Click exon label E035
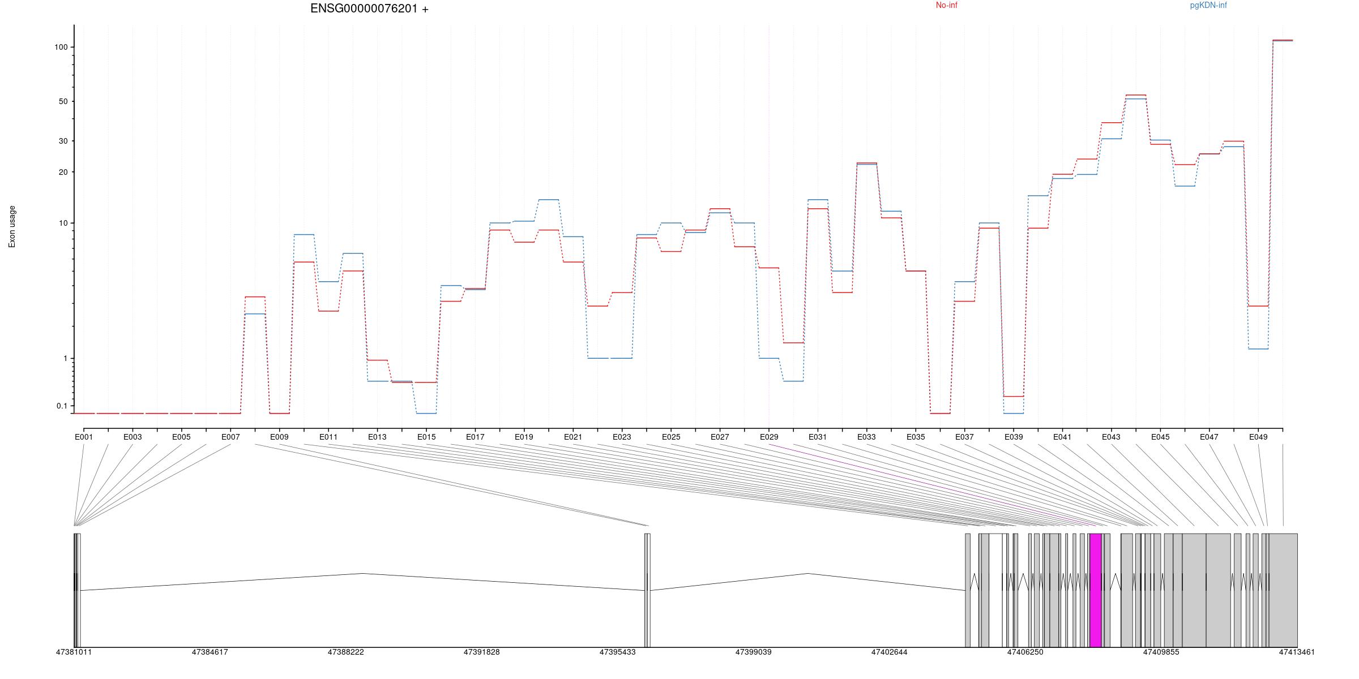Image resolution: width=1359 pixels, height=679 pixels. click(916, 437)
